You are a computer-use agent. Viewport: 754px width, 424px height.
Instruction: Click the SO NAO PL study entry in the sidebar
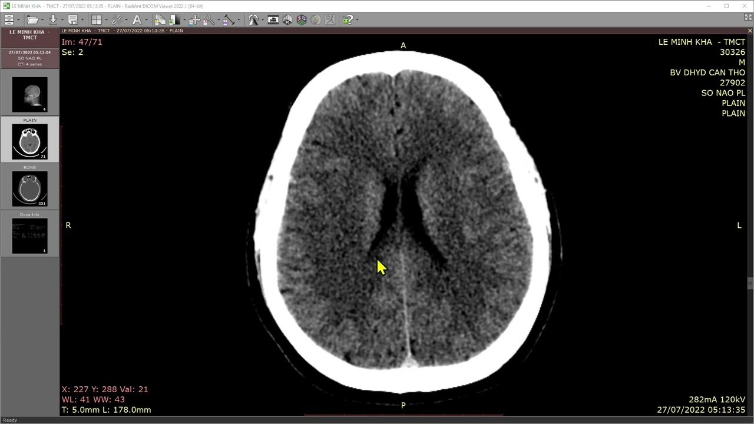click(x=29, y=58)
